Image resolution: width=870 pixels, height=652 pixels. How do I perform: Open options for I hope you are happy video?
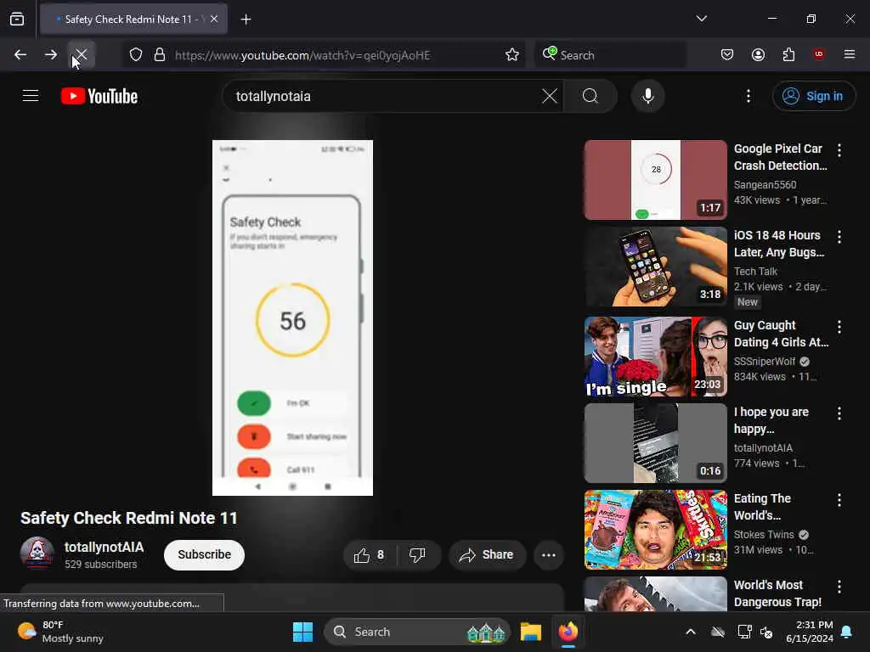click(x=839, y=413)
